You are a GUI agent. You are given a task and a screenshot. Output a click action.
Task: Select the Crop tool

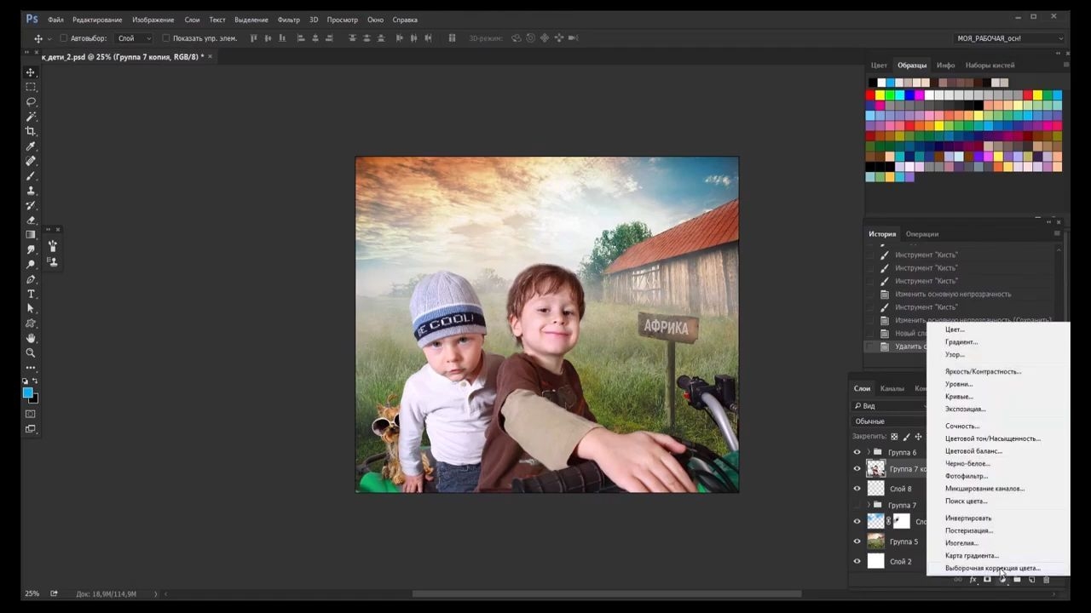click(31, 131)
